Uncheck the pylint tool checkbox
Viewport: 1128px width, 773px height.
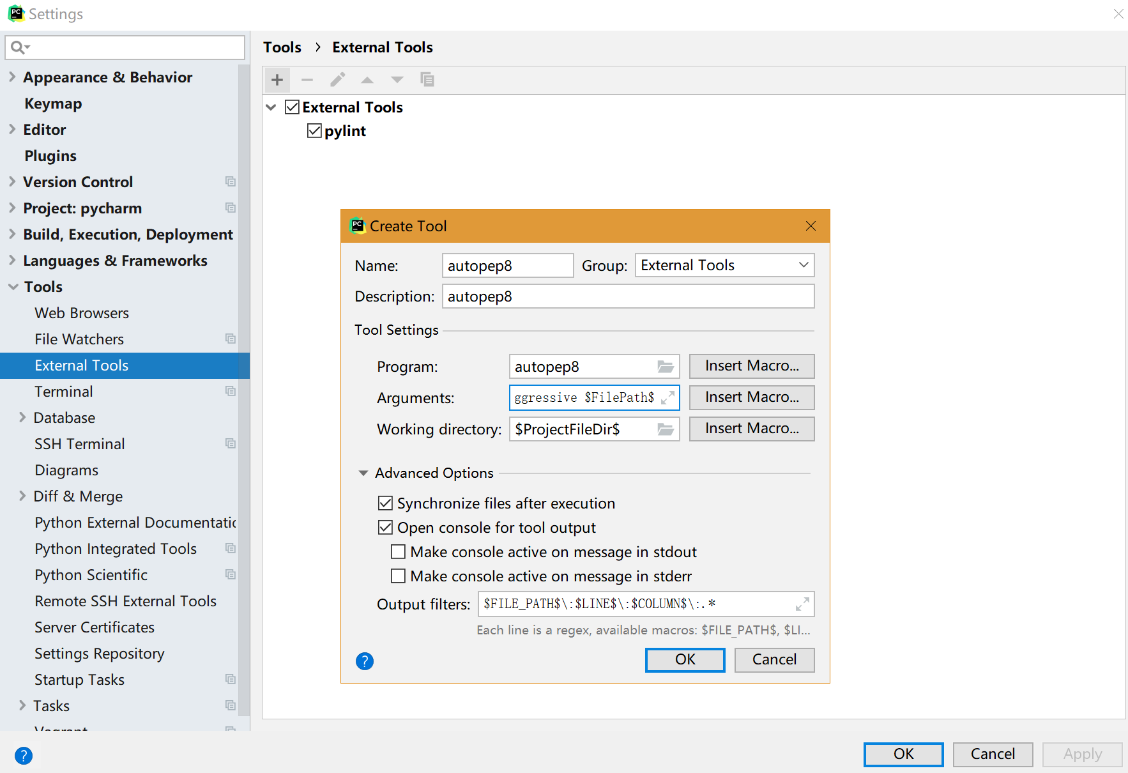314,131
